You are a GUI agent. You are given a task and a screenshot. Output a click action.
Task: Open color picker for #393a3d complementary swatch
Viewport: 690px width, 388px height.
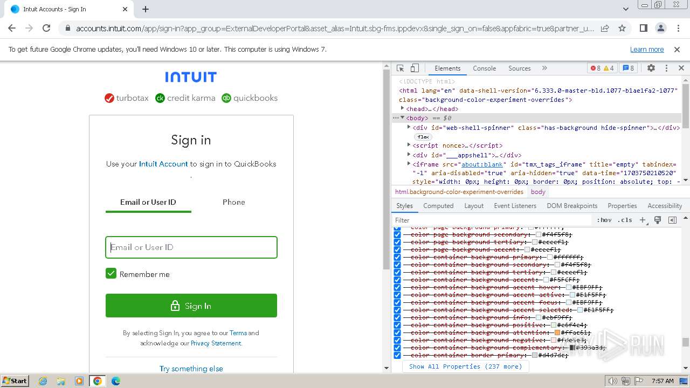coord(572,348)
